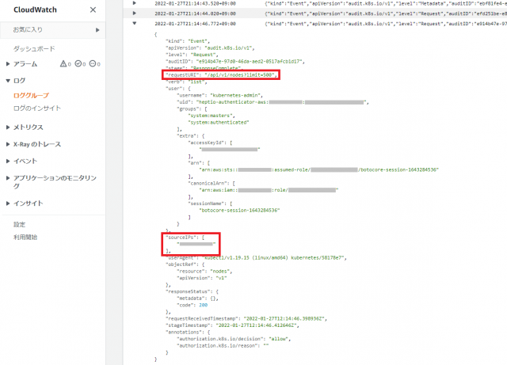The image size is (507, 365).
Task: Click the sessionName botocore-session-1643284536 value
Action: click(x=239, y=211)
